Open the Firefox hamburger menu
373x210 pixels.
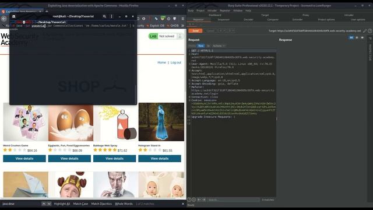pyautogui.click(x=182, y=19)
